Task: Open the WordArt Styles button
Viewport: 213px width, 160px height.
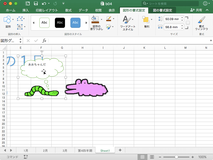Action: pos(128,23)
